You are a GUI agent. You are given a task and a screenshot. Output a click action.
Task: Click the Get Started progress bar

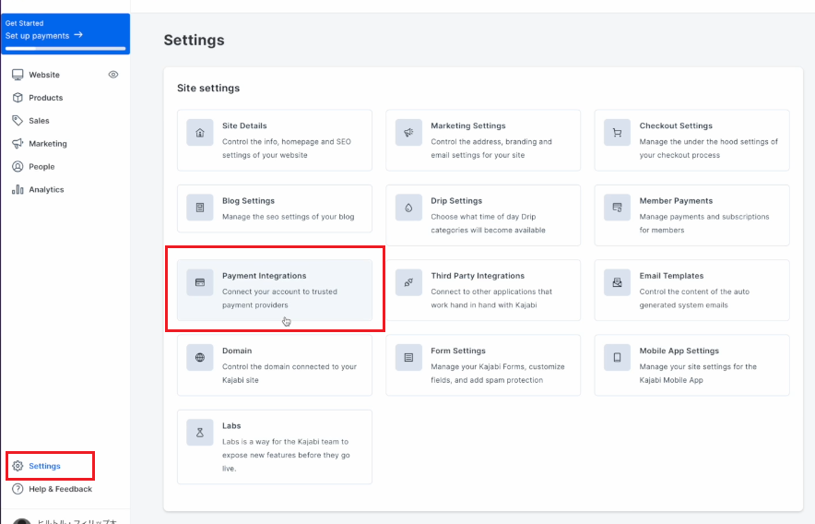(x=65, y=48)
